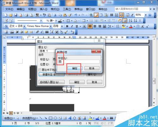158x127 pixels.
Task: Click the Copy icon
Action: pyautogui.click(x=60, y=15)
